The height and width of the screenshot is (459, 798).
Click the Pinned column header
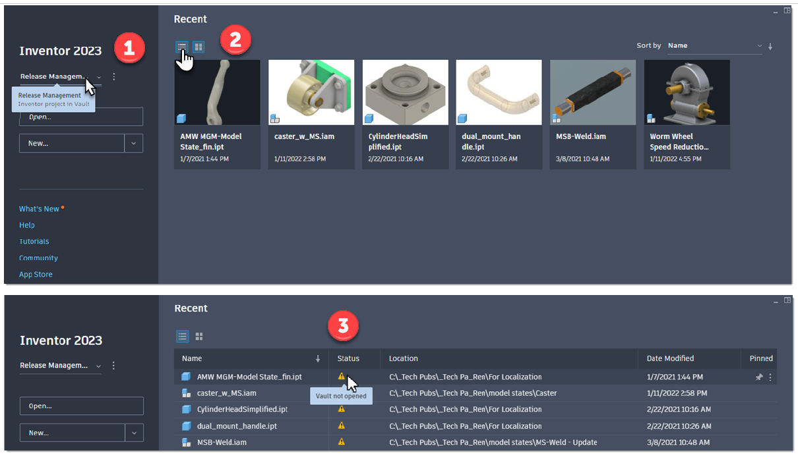pos(760,359)
